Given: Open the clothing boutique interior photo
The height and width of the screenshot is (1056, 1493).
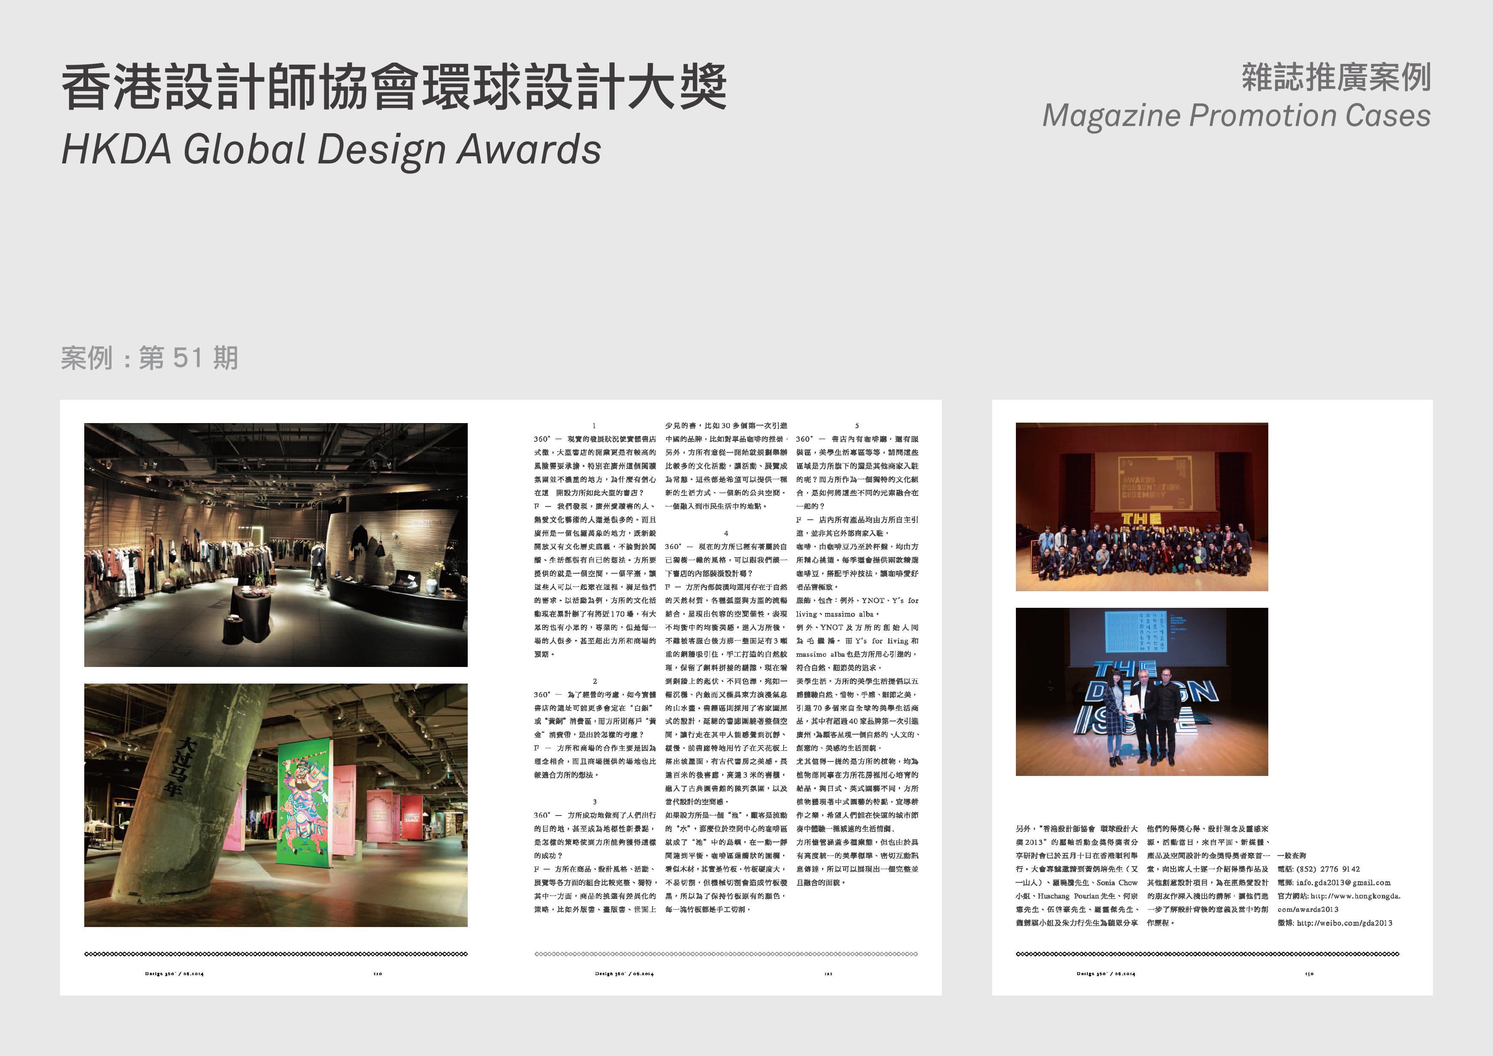Looking at the screenshot, I should [276, 545].
